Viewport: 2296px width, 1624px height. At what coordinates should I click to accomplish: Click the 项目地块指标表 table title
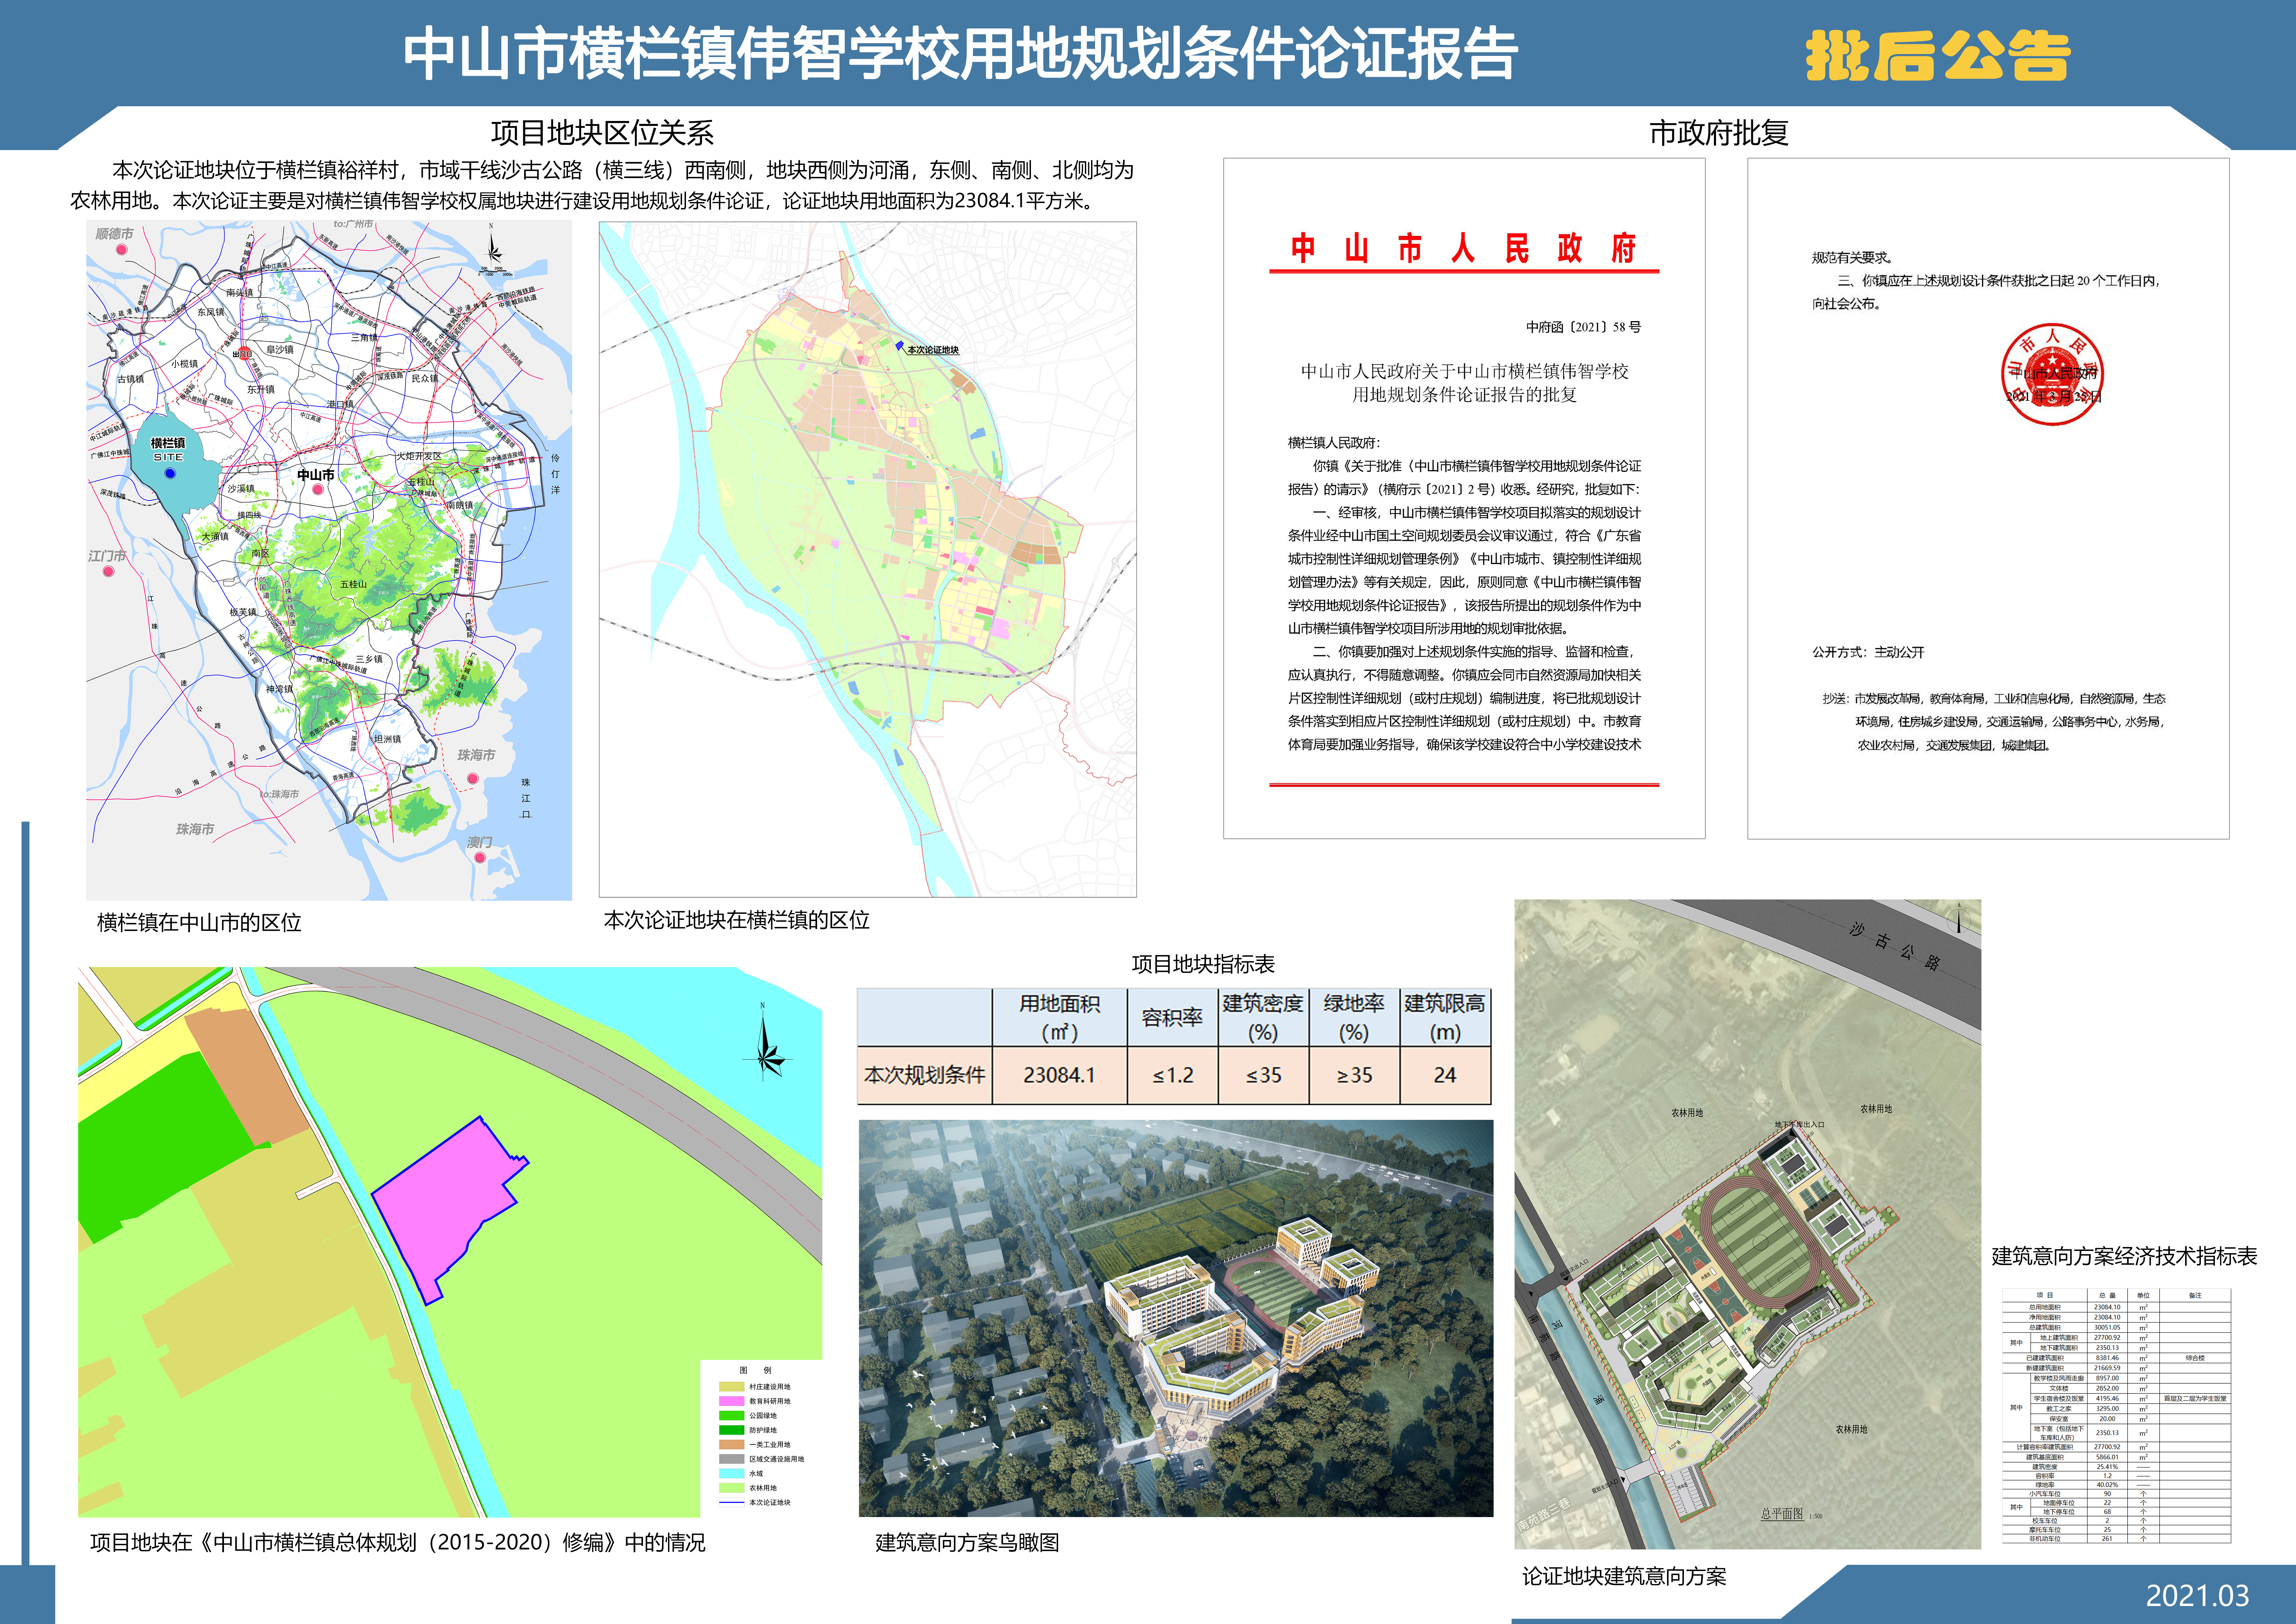tap(1203, 964)
